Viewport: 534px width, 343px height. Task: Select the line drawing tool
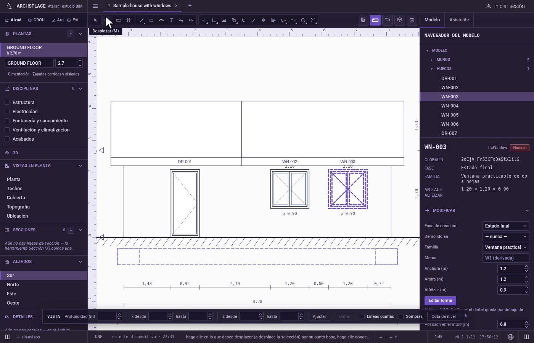click(x=142, y=20)
